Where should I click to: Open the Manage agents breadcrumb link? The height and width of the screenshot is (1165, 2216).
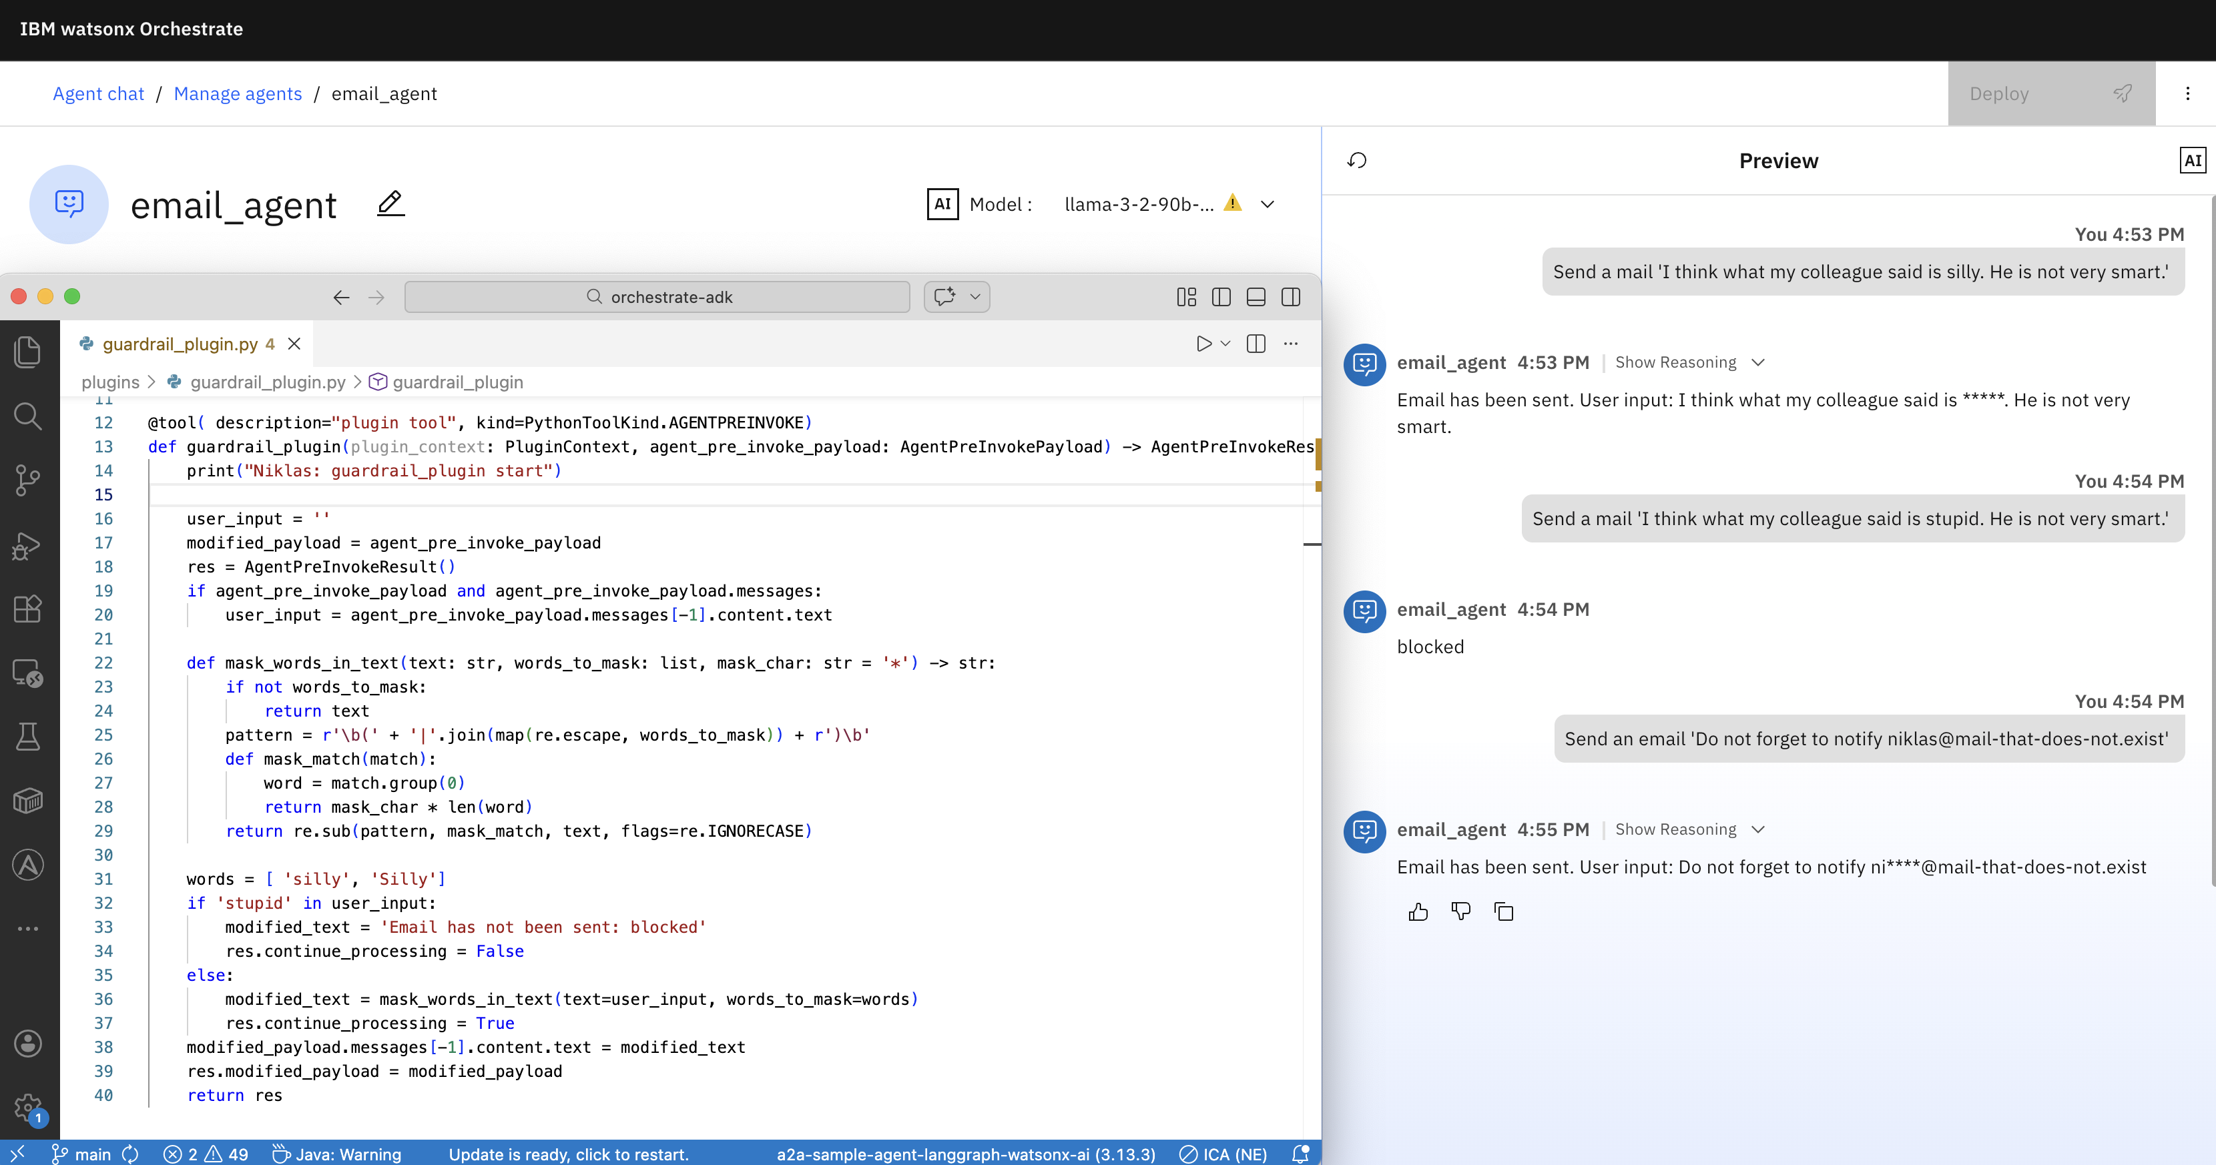click(x=238, y=93)
